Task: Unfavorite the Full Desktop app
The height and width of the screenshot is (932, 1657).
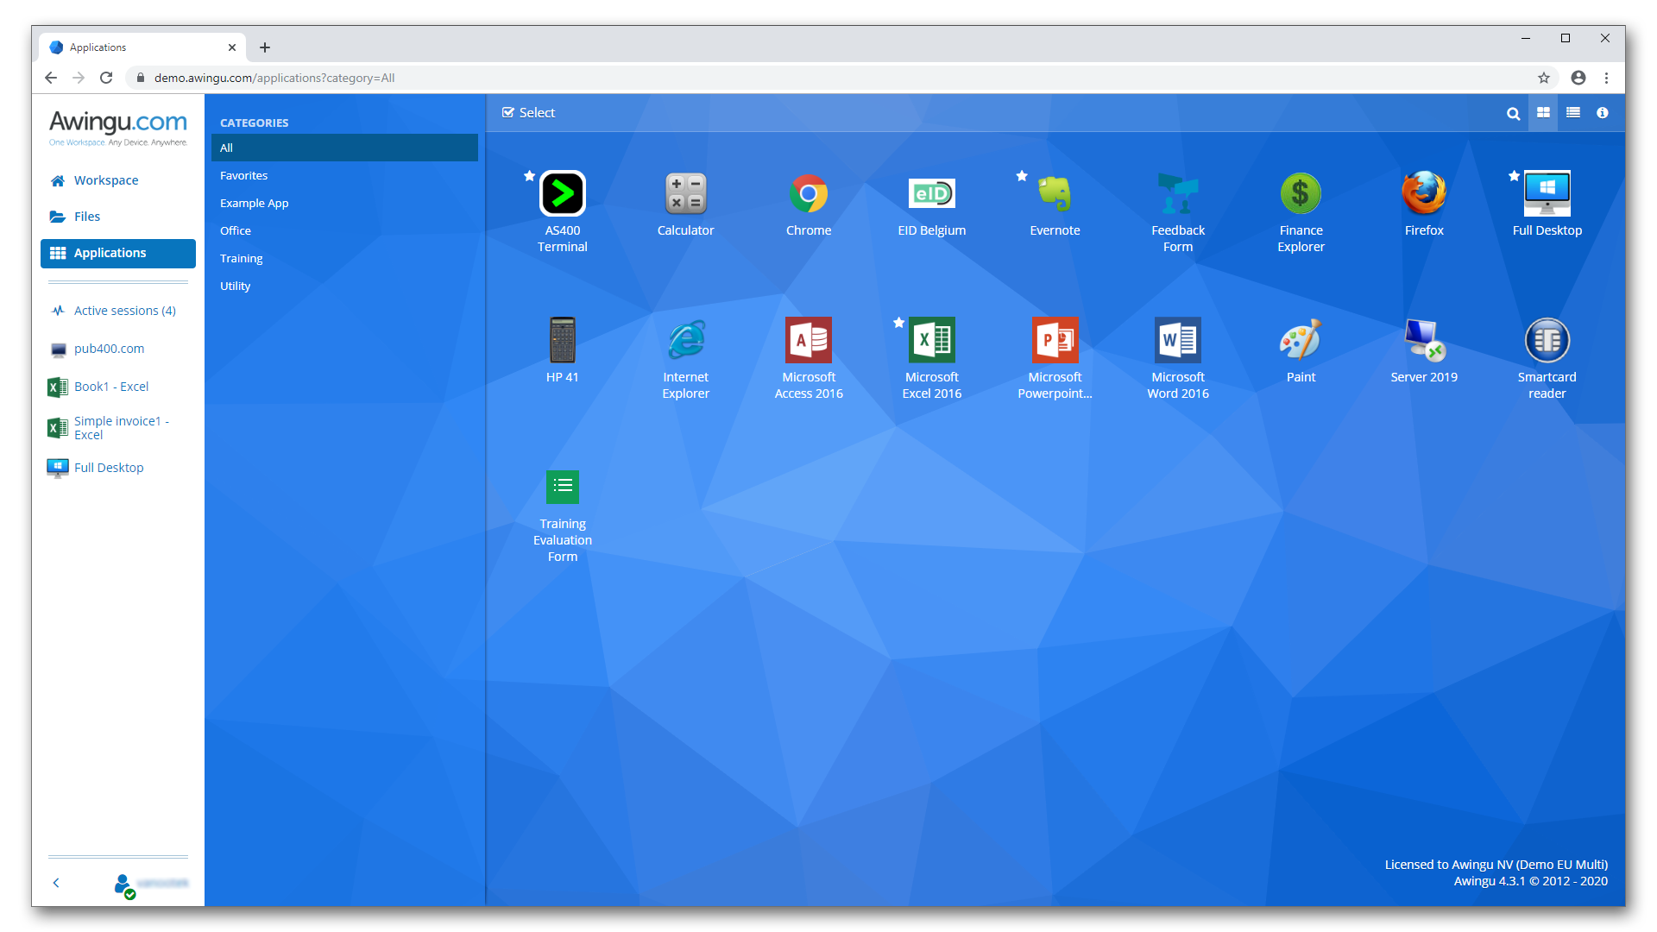Action: pyautogui.click(x=1513, y=175)
